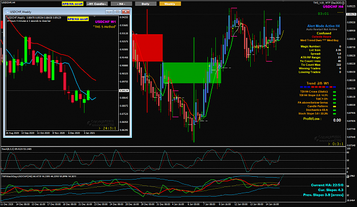Screen dimensions: 357x207
Task: Click the Lot Size label
Action: point(315,50)
